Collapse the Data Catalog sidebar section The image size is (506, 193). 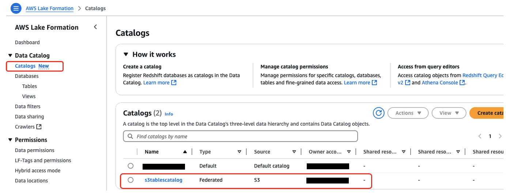(x=10, y=56)
